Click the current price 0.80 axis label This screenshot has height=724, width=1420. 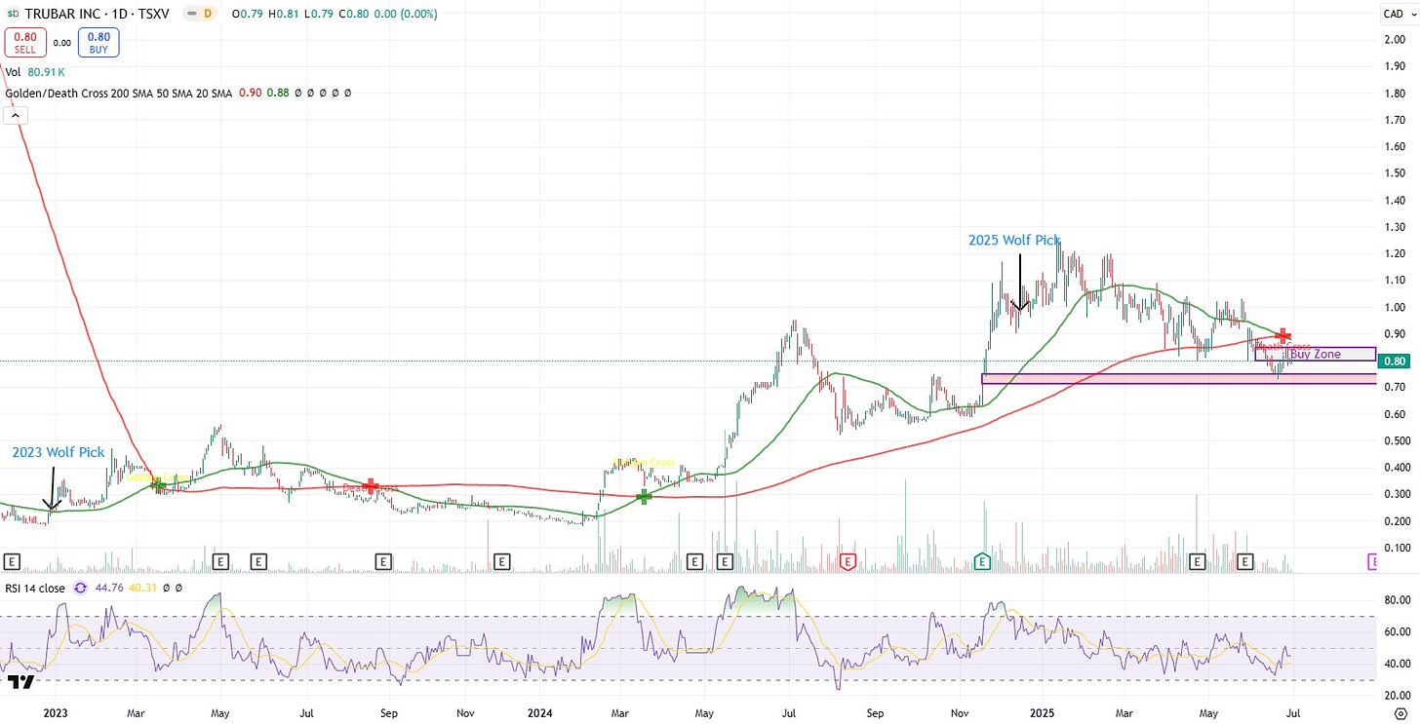[x=1395, y=362]
